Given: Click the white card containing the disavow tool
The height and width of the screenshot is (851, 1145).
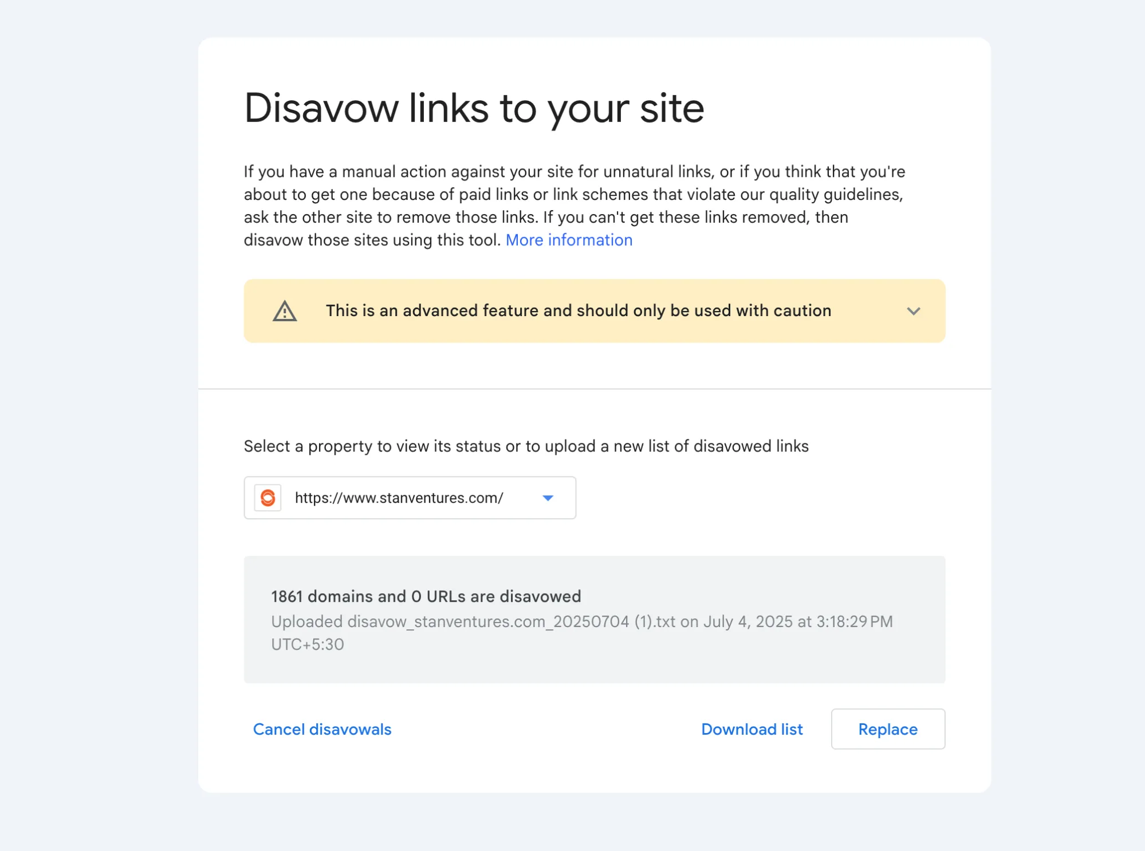Looking at the screenshot, I should pos(595,415).
